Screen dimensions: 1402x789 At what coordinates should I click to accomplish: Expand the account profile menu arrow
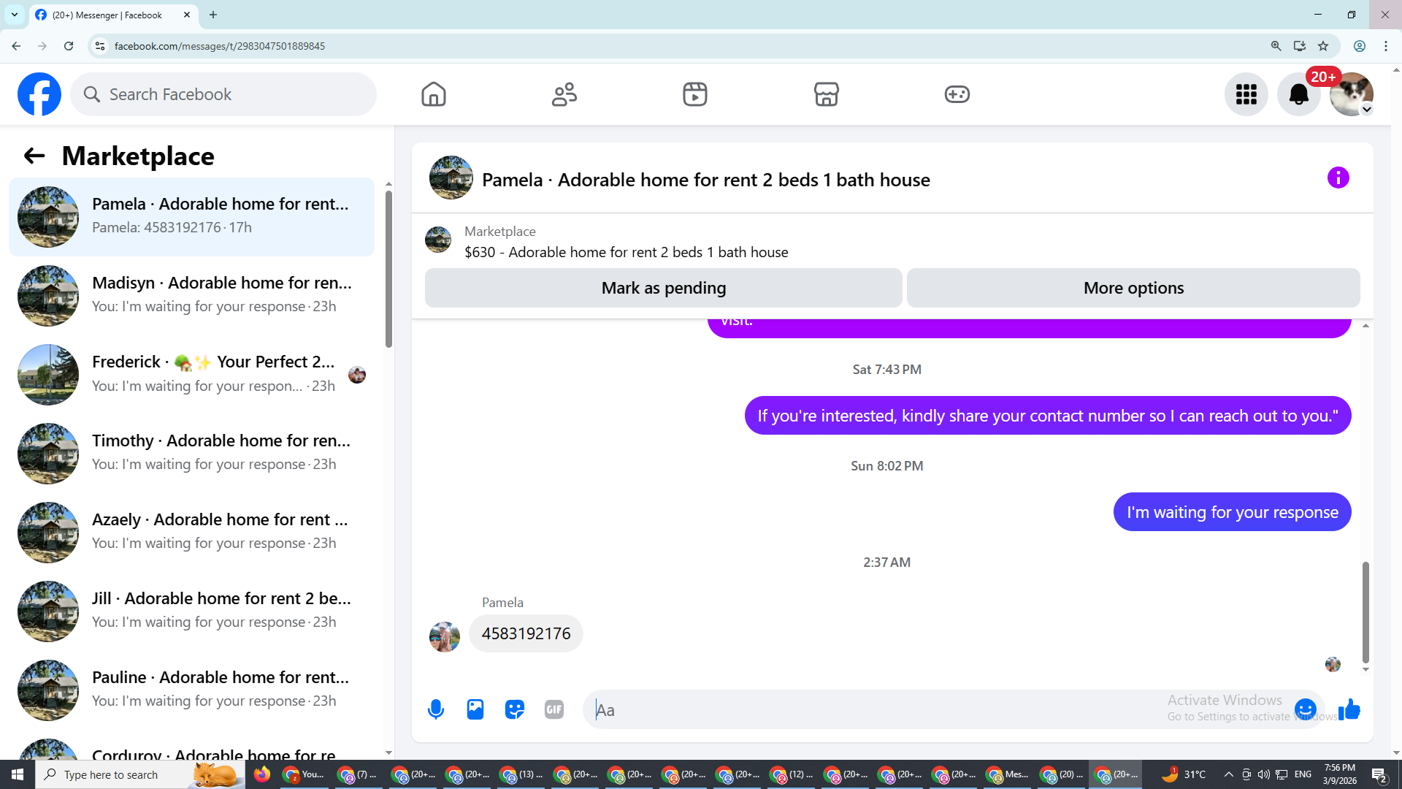coord(1367,110)
